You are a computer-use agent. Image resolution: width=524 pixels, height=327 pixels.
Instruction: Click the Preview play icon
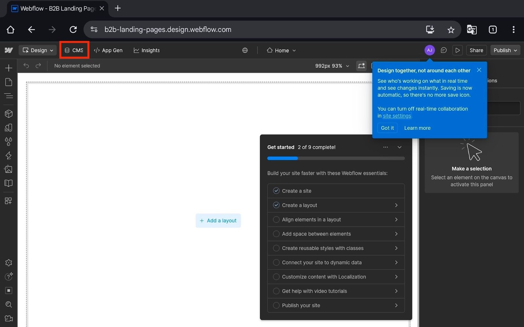458,50
